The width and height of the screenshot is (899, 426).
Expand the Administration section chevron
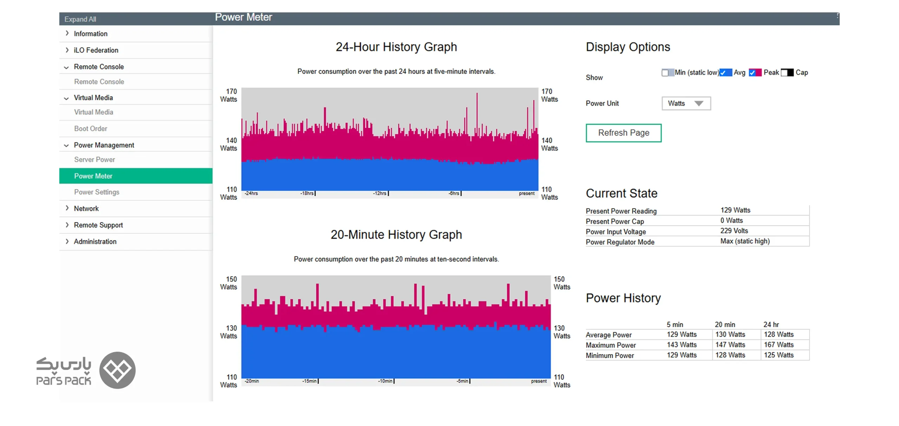[x=67, y=241]
